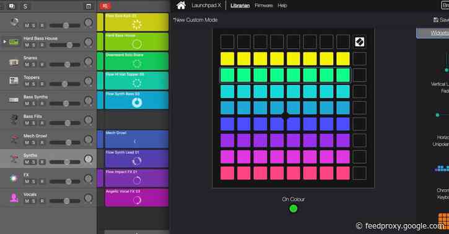Screen dimensions: 449x234
Task: Select the Synths track icon
Action: click(14, 159)
